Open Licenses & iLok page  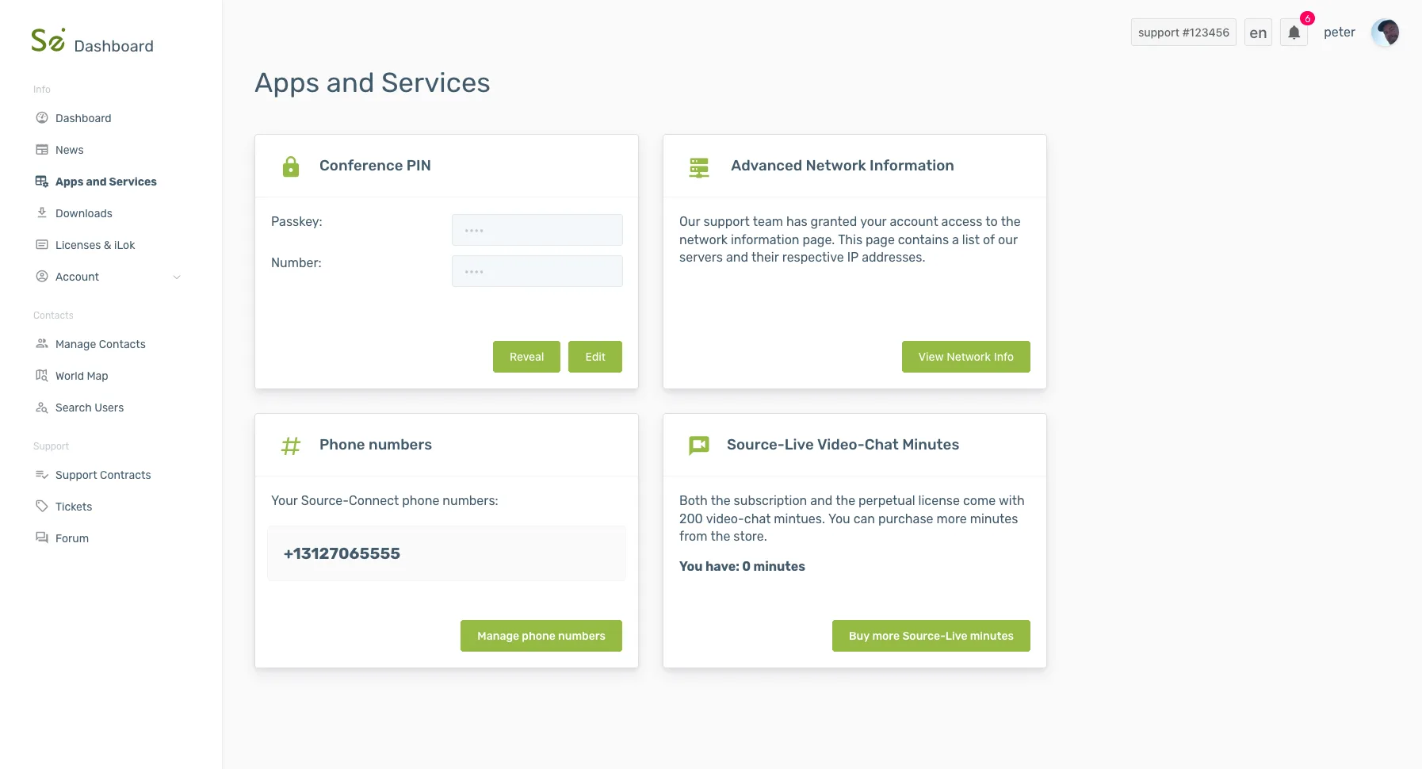[x=95, y=245]
